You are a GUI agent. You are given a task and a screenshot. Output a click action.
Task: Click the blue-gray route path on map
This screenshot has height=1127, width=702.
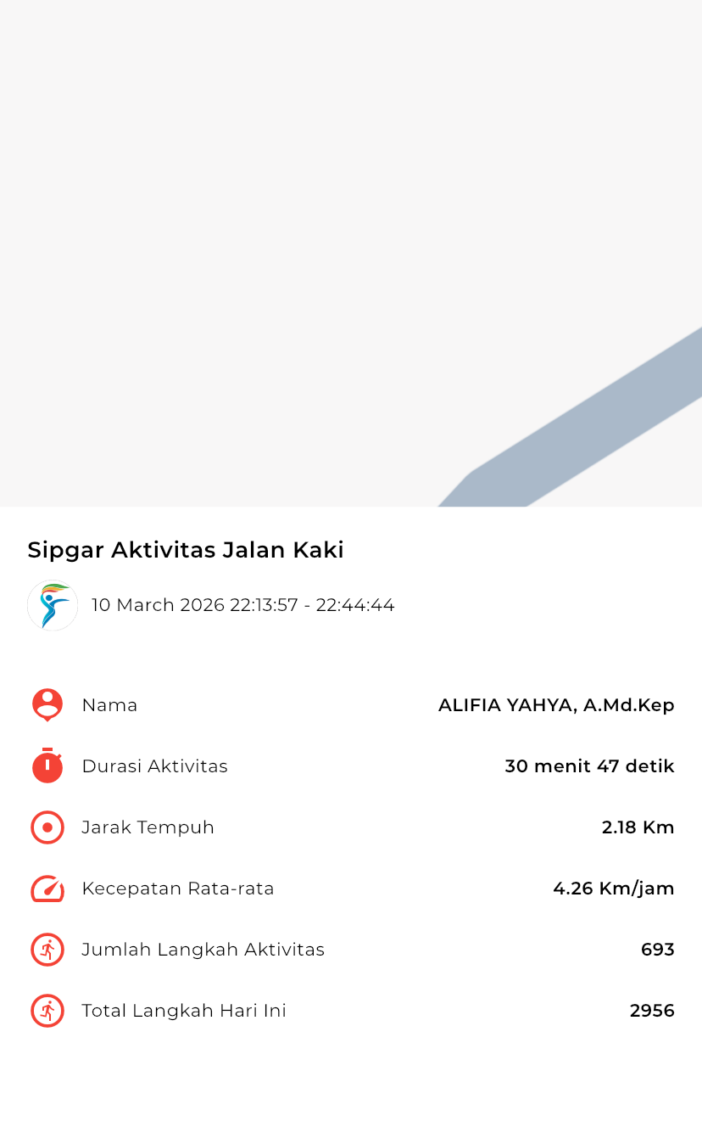pos(593,424)
